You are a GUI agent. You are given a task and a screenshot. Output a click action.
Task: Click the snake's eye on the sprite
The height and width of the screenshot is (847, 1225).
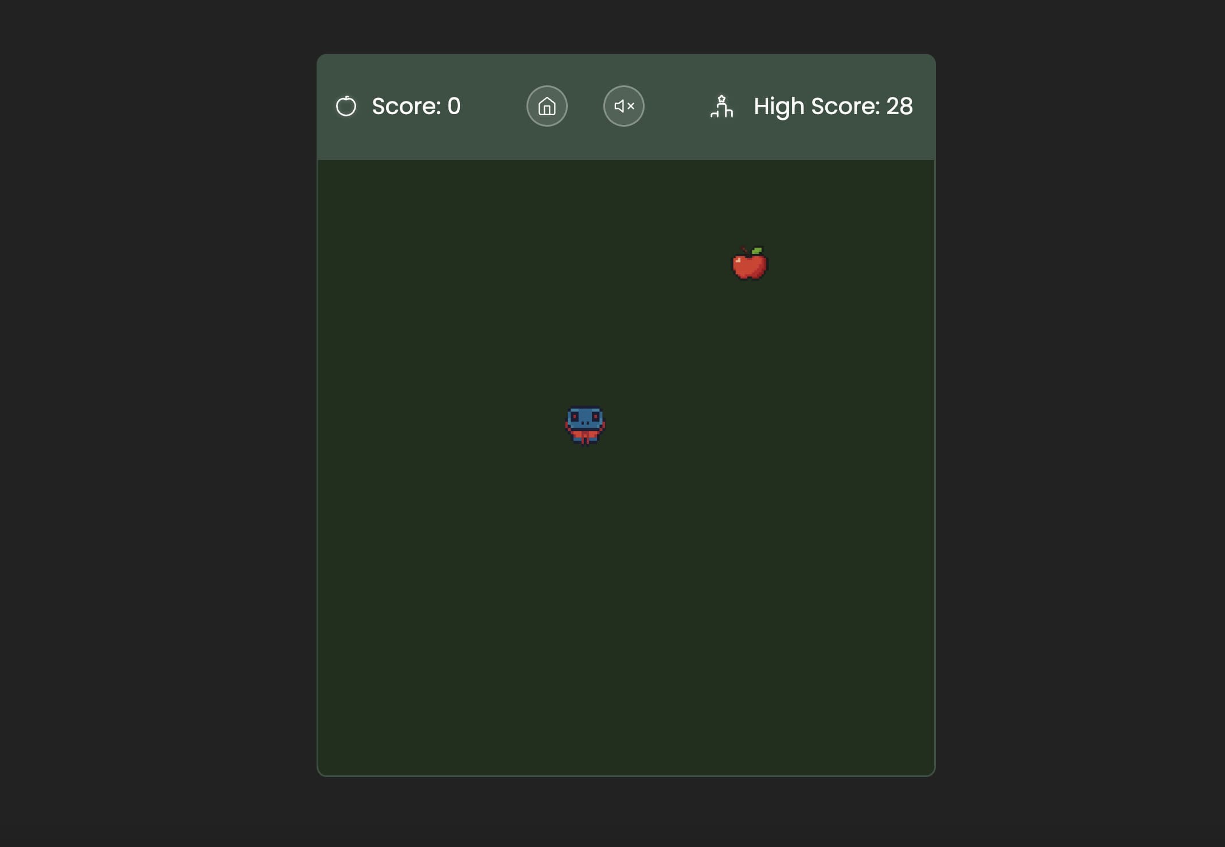(x=575, y=416)
